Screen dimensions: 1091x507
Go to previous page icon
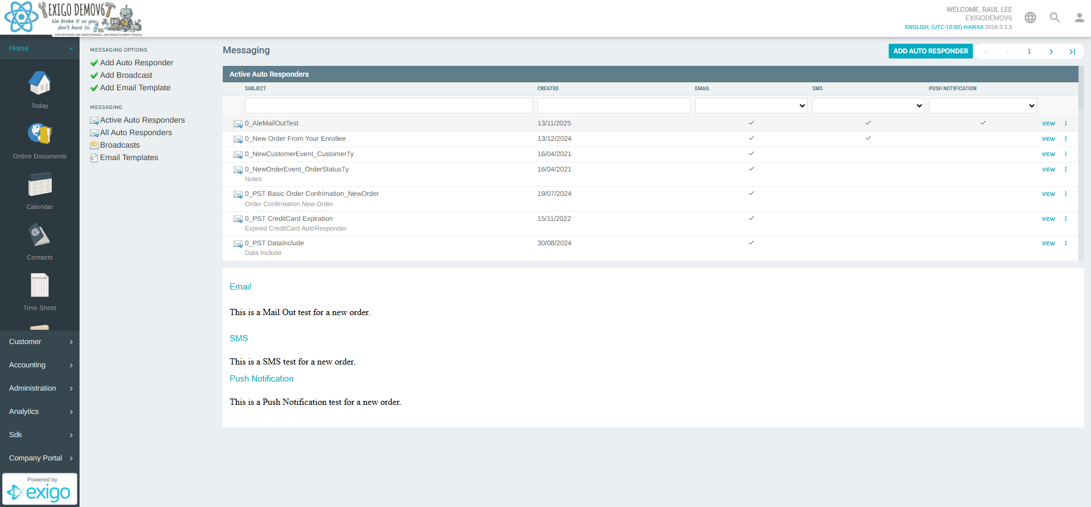[1007, 52]
